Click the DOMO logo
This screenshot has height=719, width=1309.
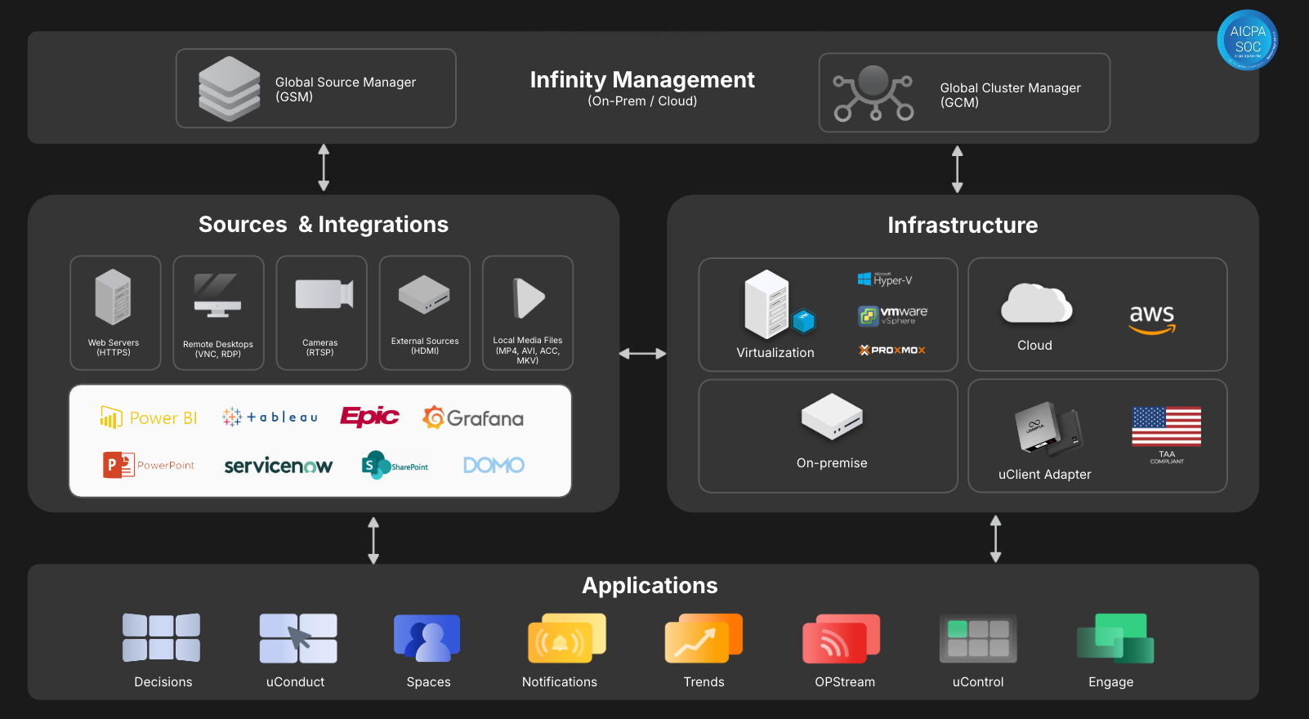(494, 465)
